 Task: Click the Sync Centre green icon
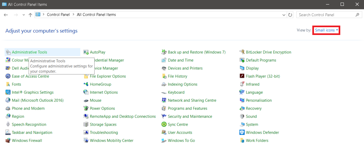pos(164,125)
